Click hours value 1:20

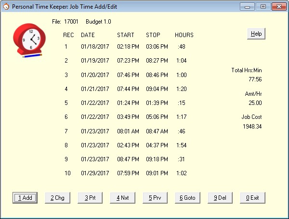[x=182, y=89]
